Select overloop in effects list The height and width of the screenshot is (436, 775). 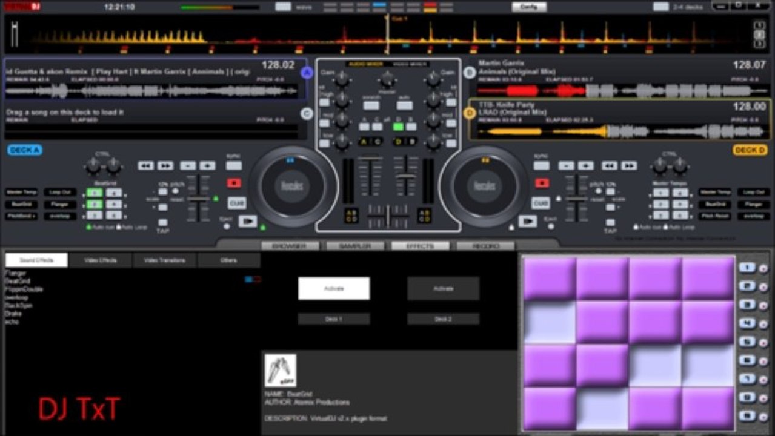[16, 297]
